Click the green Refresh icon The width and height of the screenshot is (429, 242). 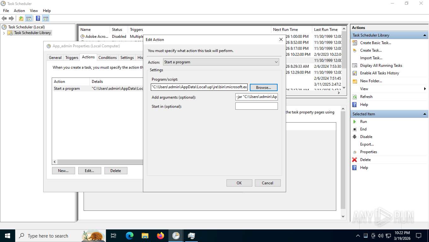click(x=355, y=97)
